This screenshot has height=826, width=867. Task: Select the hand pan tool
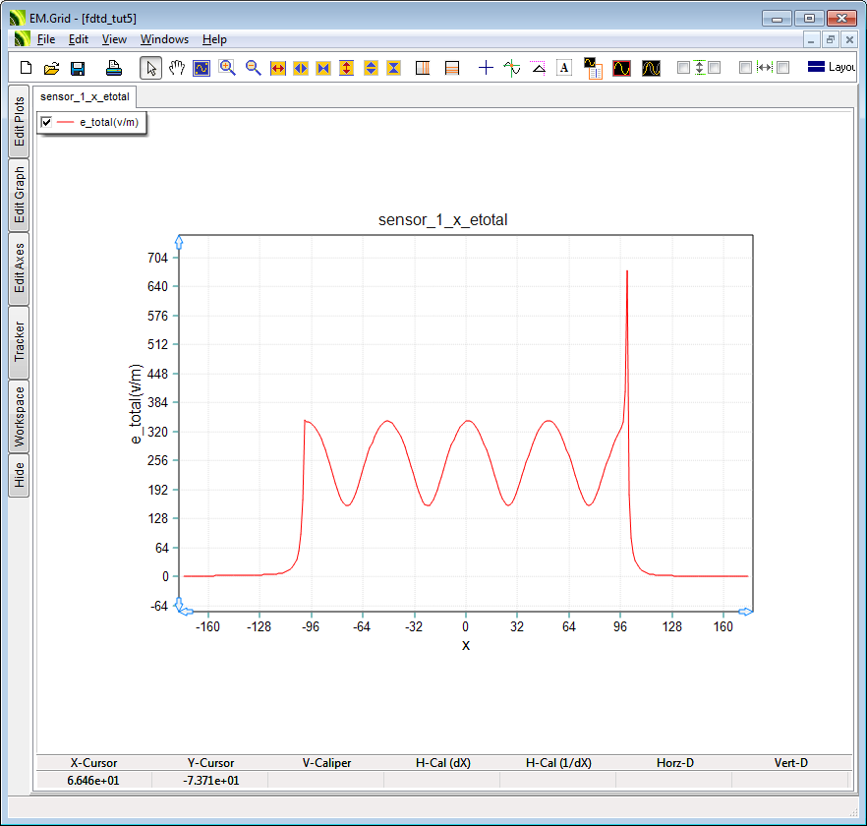coord(177,68)
